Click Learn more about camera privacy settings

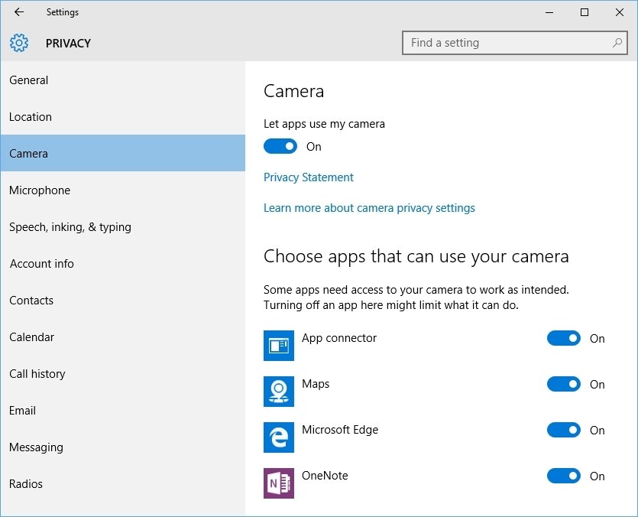pos(369,208)
